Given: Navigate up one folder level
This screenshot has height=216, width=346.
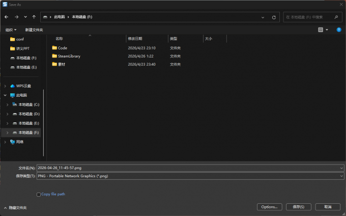Looking at the screenshot, I should tap(34, 17).
